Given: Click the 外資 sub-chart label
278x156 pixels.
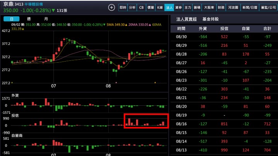Looking at the screenshot, I should pyautogui.click(x=15, y=96).
